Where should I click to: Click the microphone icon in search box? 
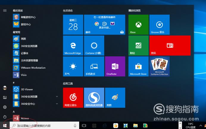75,126
